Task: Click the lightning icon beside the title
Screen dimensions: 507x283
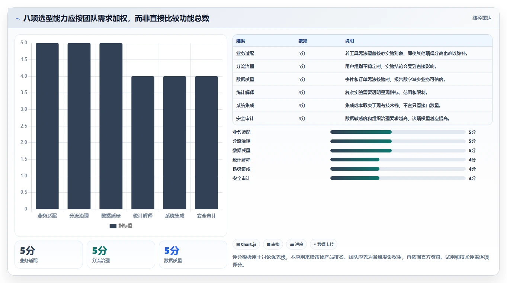Action: click(x=18, y=19)
